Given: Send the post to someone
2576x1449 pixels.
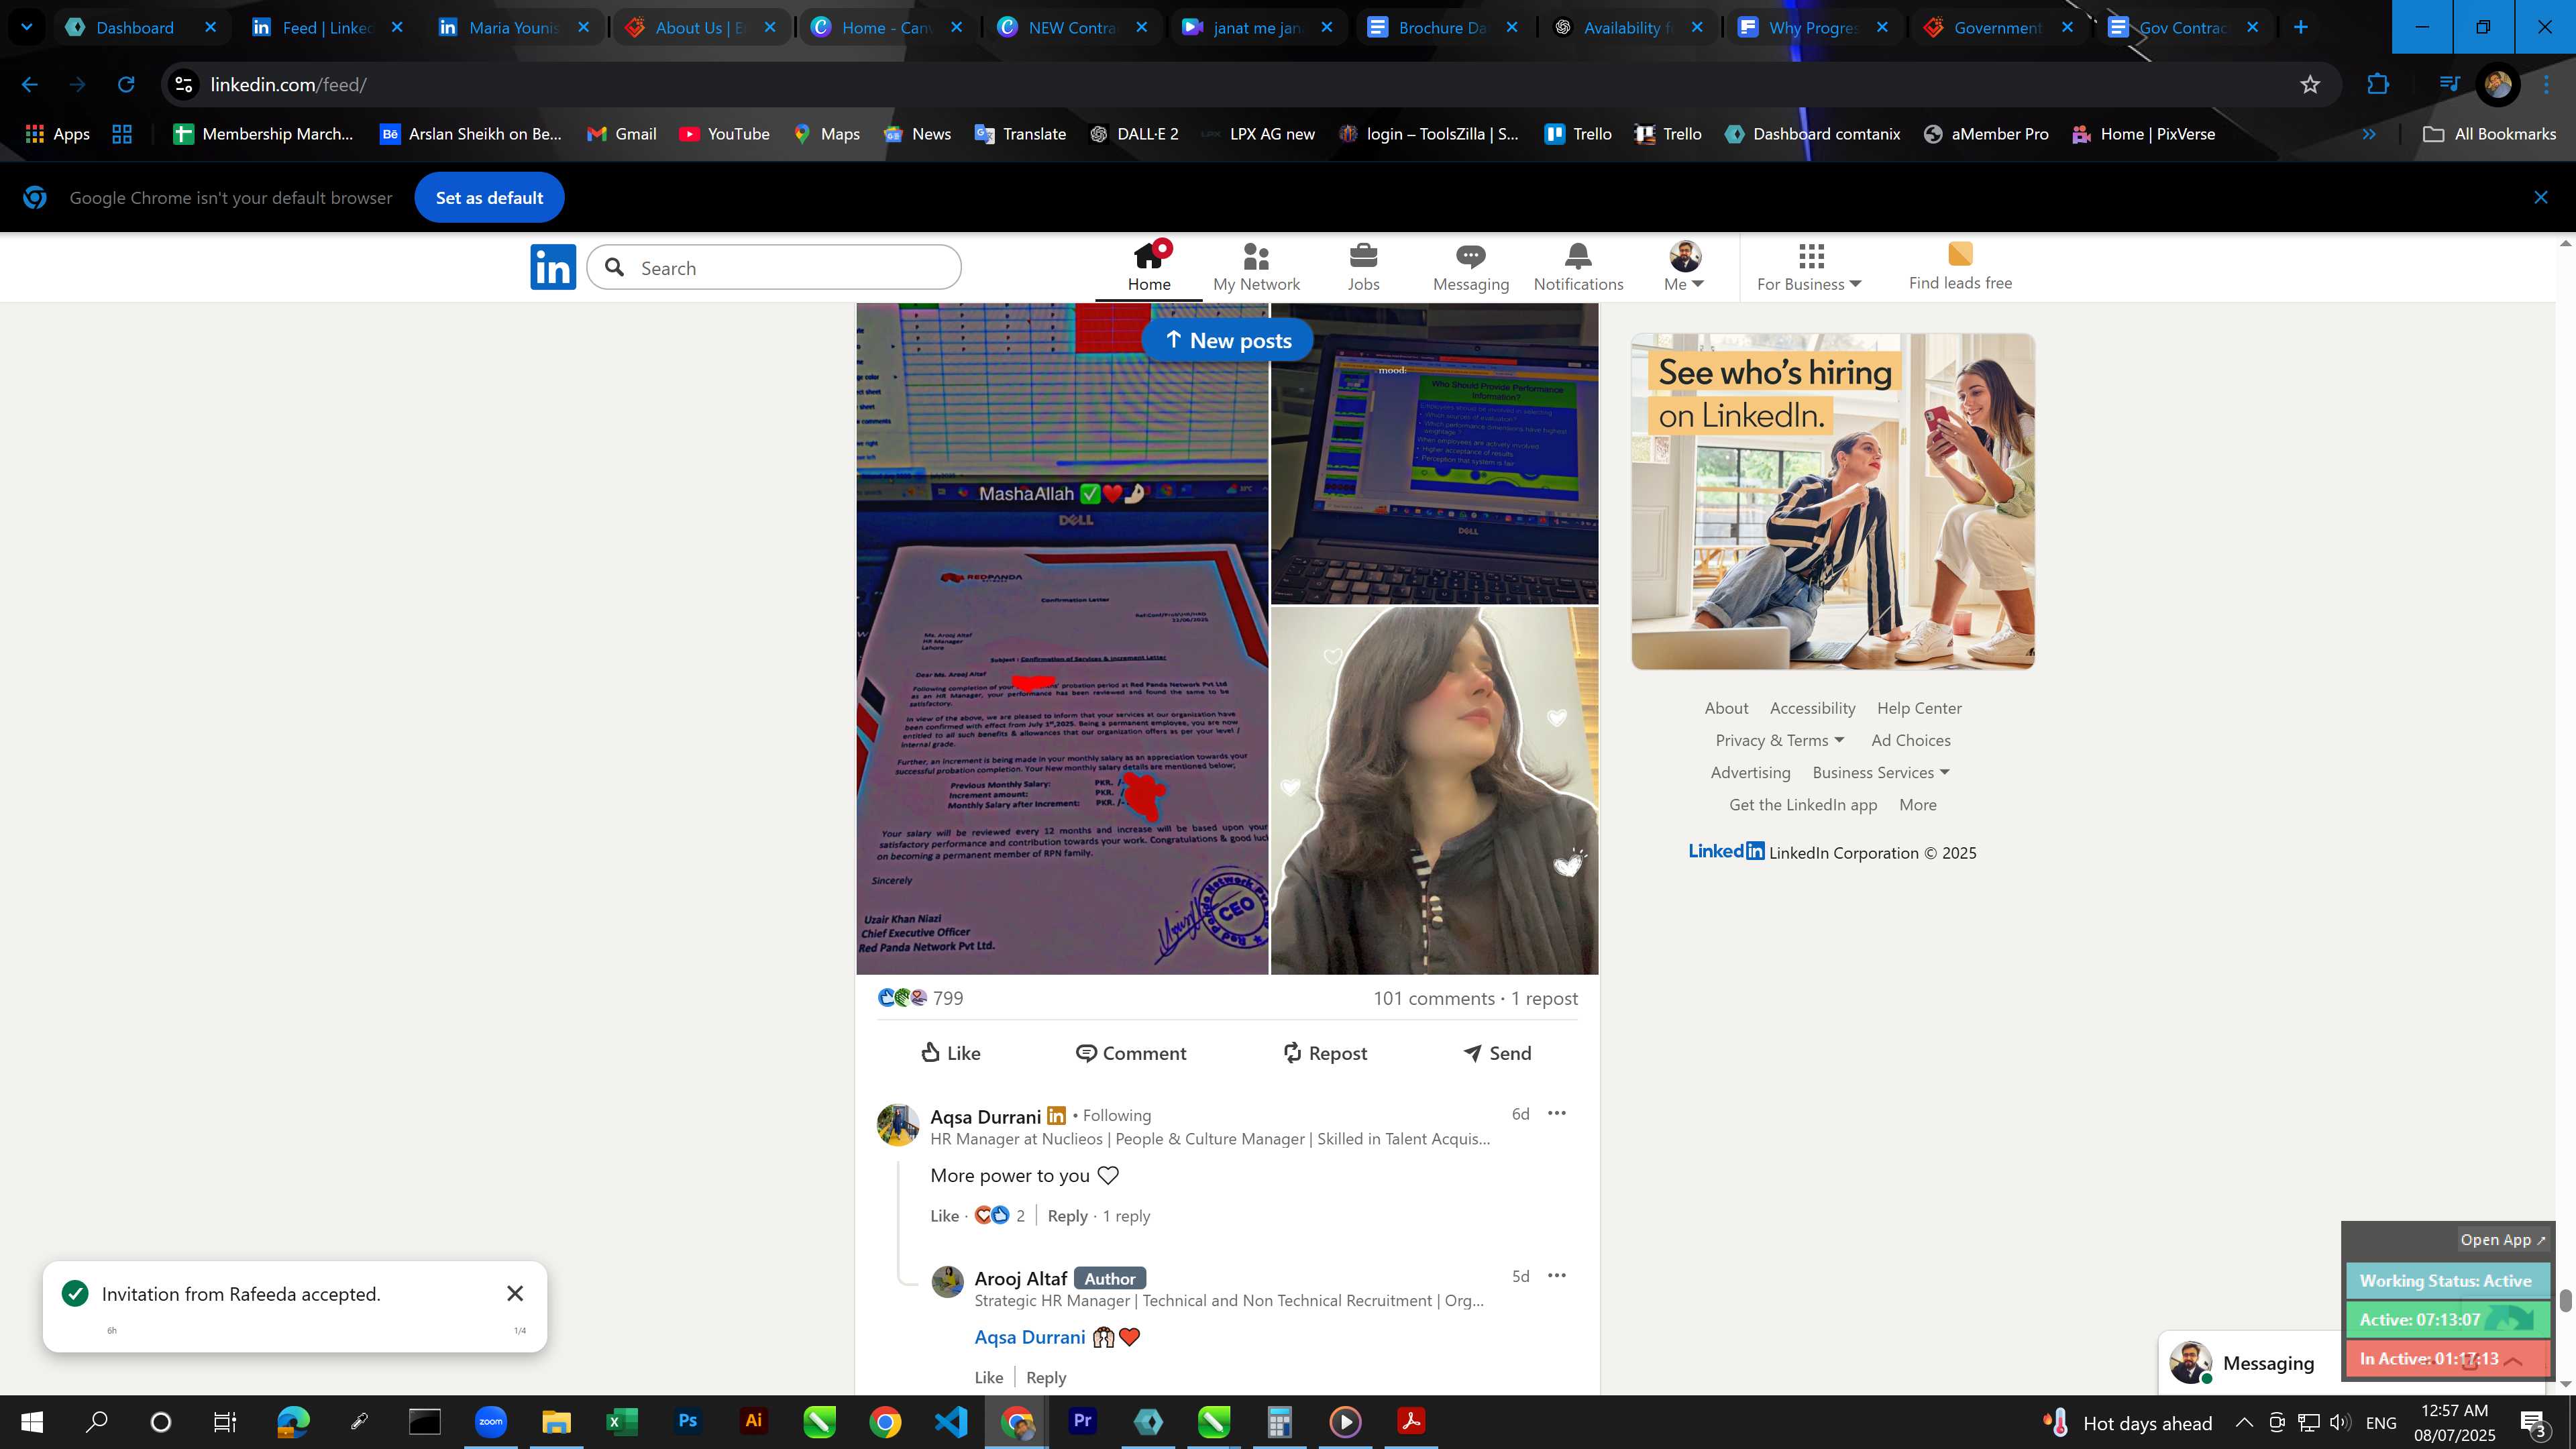Looking at the screenshot, I should (1497, 1053).
